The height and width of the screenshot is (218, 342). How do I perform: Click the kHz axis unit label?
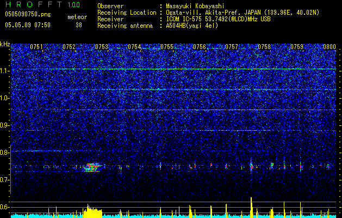coord(5,44)
